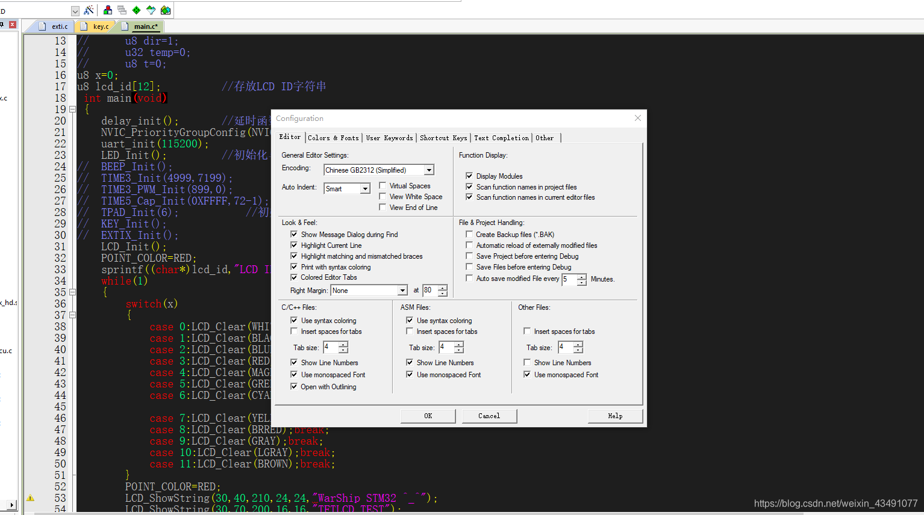Click the warning triangle at line 53

(30, 498)
